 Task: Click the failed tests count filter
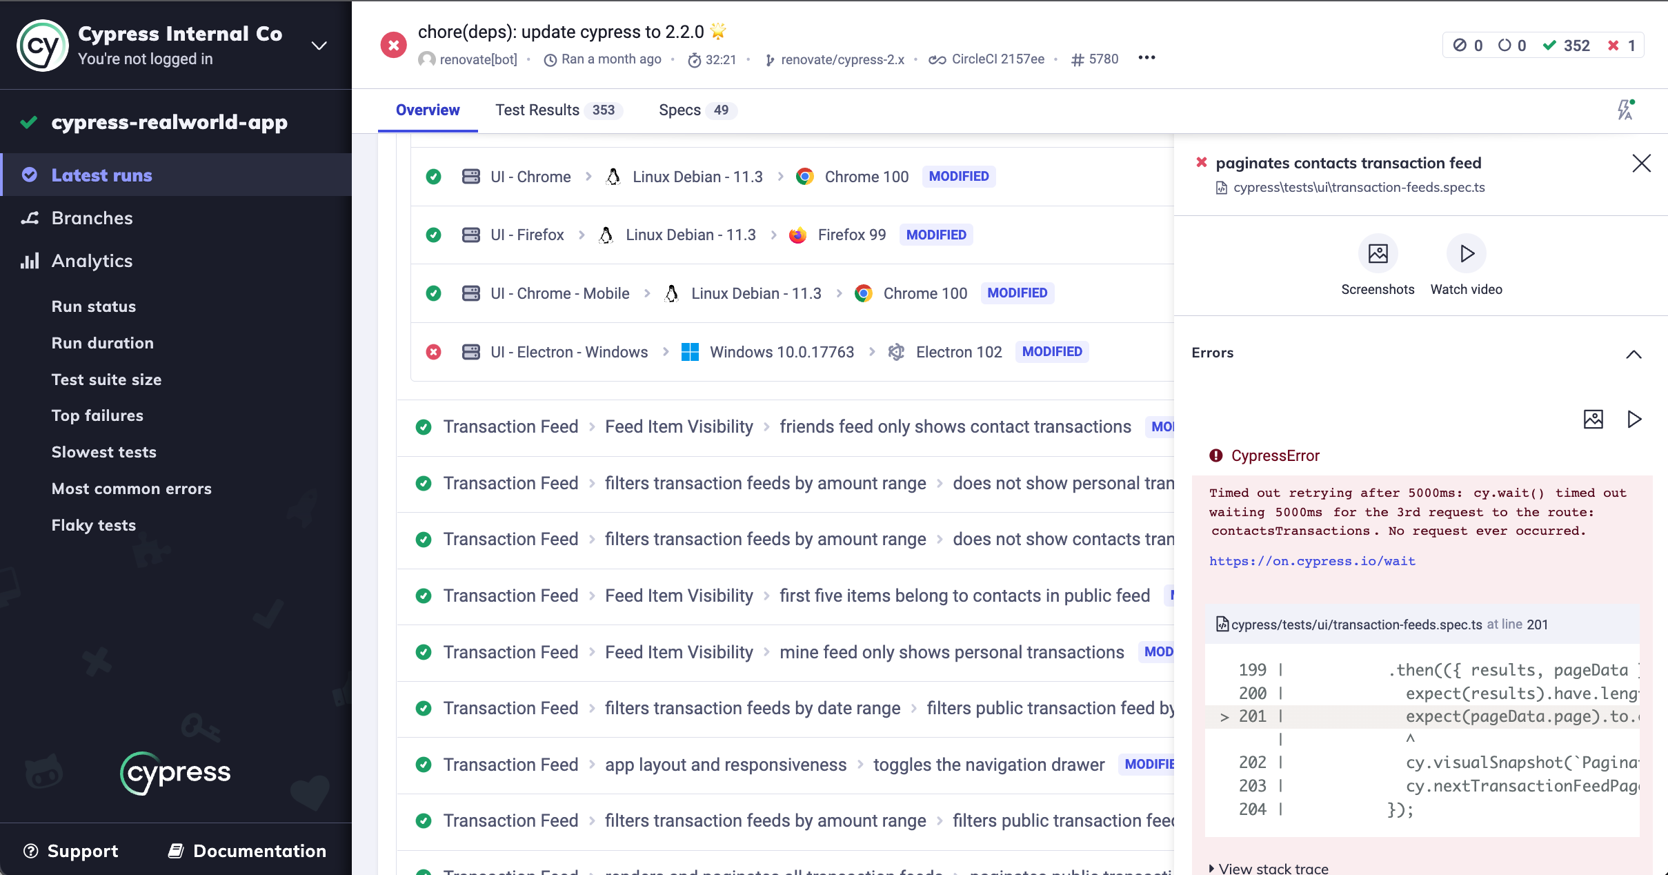[x=1622, y=46]
